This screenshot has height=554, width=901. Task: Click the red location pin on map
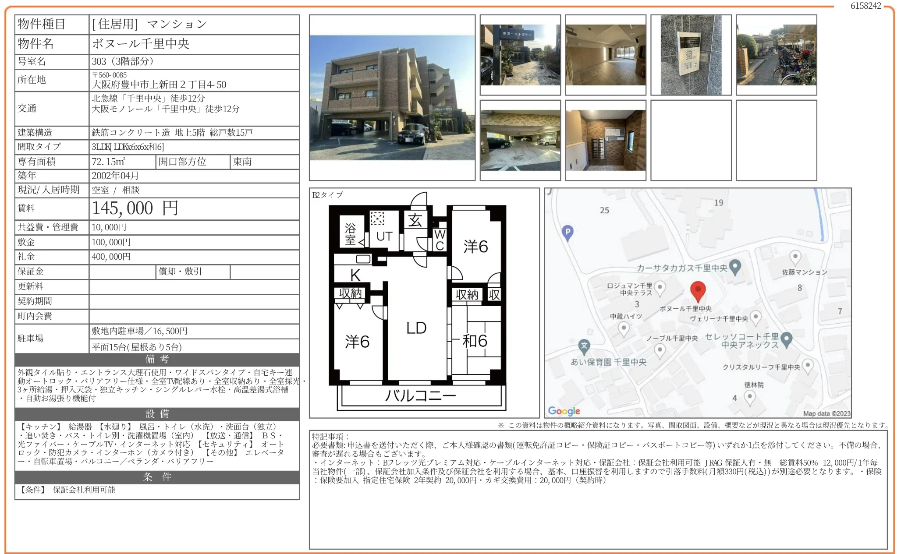[698, 290]
